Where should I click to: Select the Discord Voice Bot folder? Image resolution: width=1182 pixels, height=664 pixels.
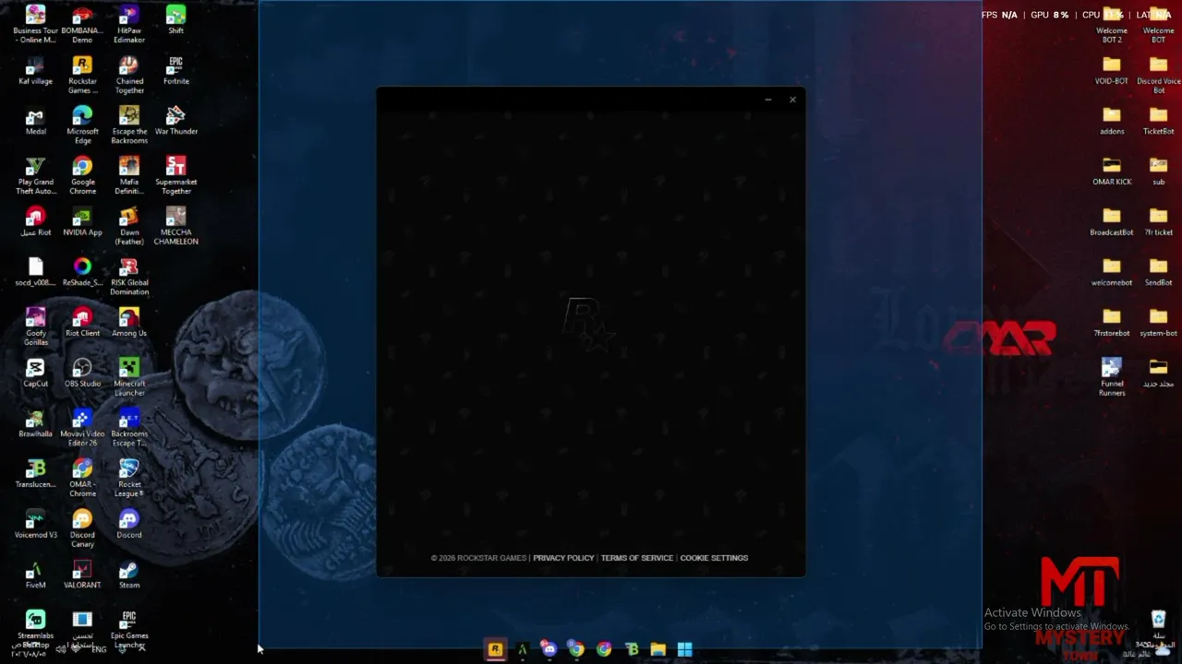pos(1158,75)
